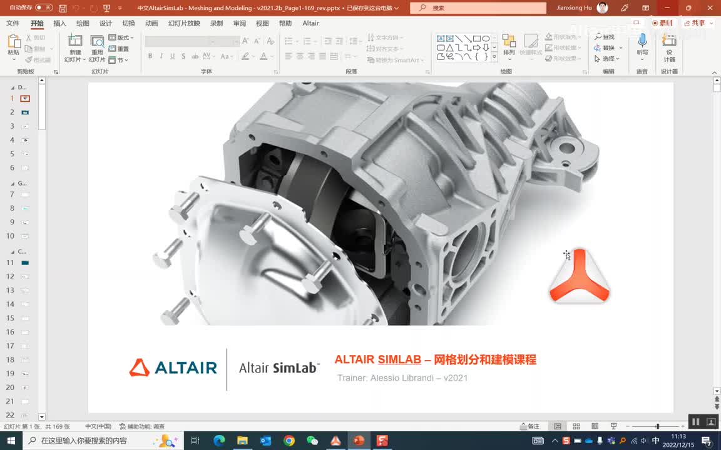This screenshot has height=450, width=721.
Task: Click the Save icon in title bar
Action: pyautogui.click(x=63, y=8)
